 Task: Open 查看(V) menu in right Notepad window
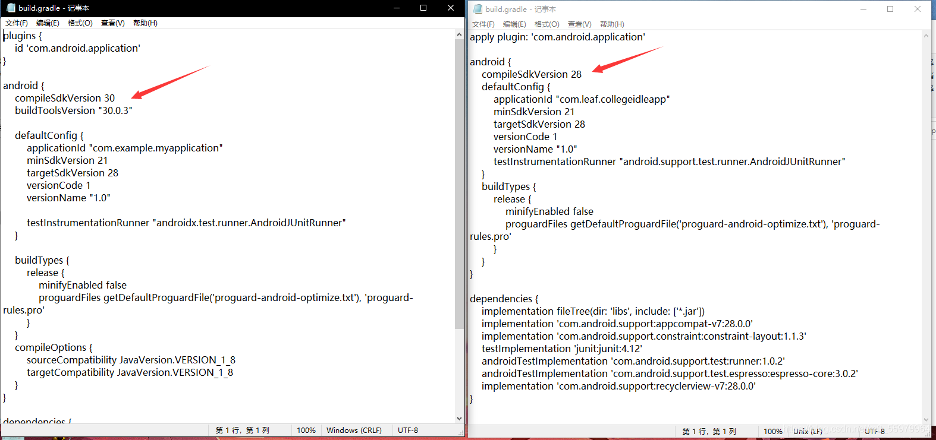[x=580, y=24]
